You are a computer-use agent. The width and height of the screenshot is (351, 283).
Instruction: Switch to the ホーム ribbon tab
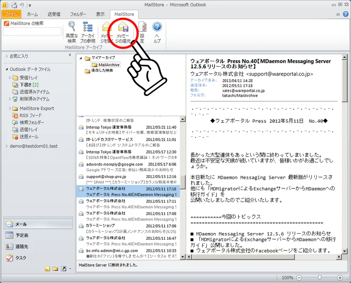pos(32,14)
